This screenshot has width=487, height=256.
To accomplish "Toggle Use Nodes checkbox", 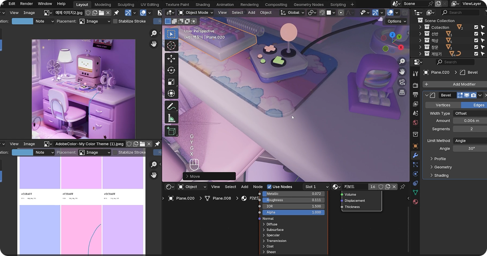I will pos(270,187).
